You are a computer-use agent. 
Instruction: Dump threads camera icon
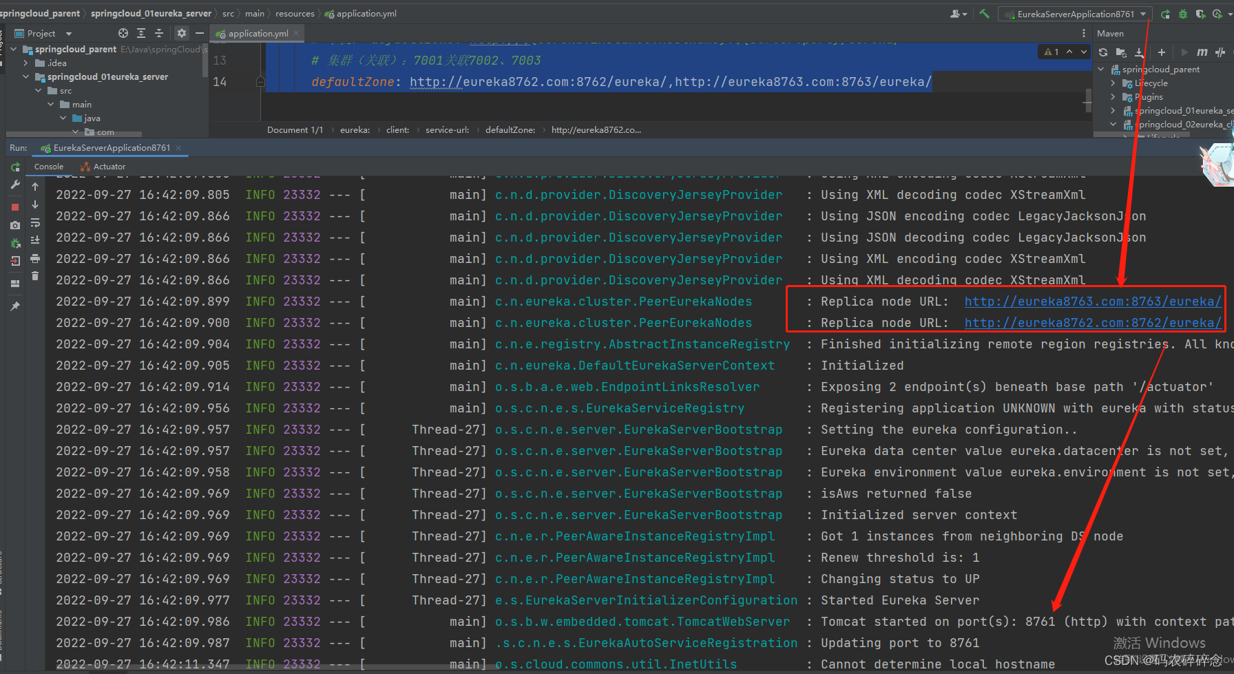15,225
